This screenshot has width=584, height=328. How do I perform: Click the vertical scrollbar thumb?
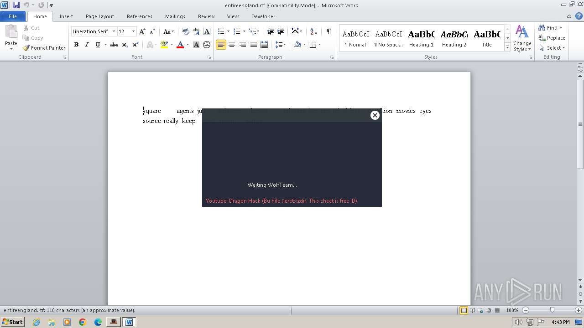tap(580, 124)
